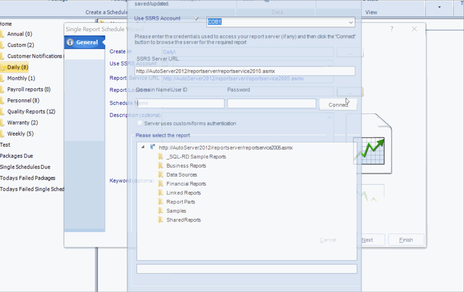Open the ribbon dropdown arrow beside View
This screenshot has width=464, height=292.
439,7
